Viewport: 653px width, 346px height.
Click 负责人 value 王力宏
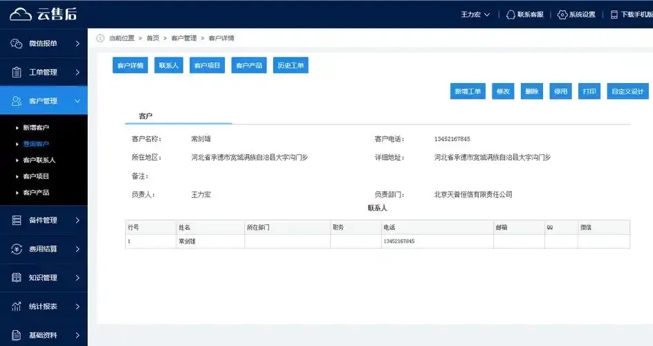201,194
